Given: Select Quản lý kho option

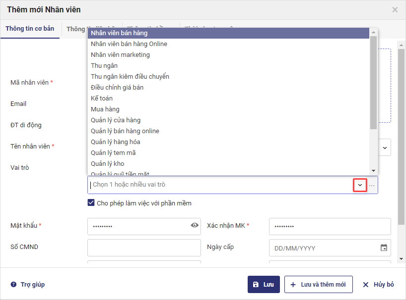Looking at the screenshot, I should tap(108, 164).
